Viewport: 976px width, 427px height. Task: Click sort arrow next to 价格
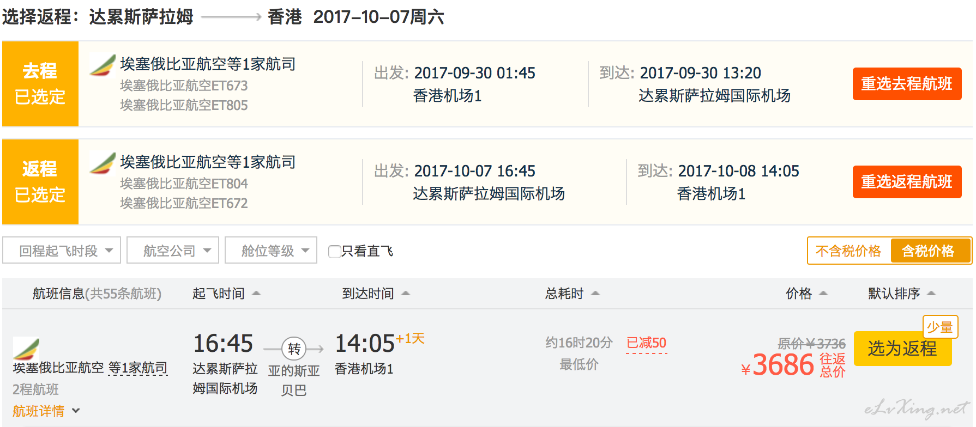[823, 294]
